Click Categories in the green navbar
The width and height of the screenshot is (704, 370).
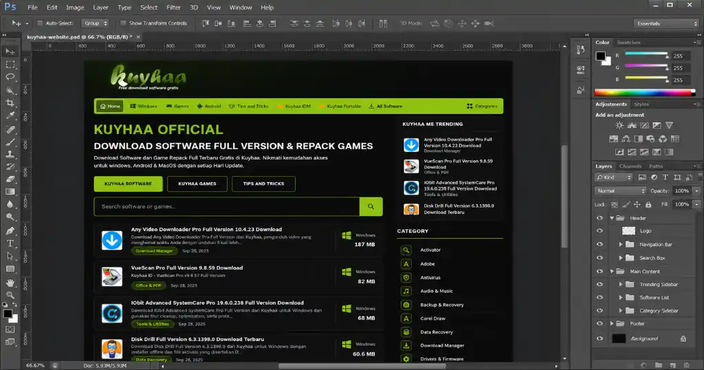tap(482, 107)
